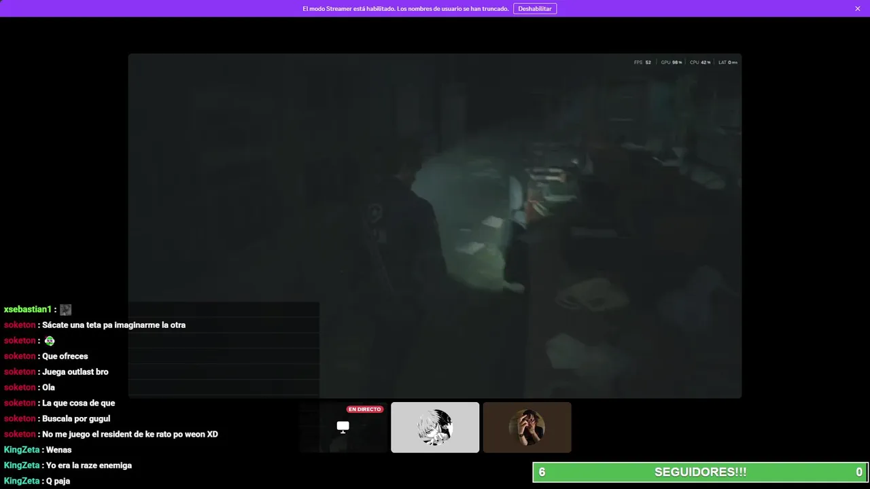Screen dimensions: 870x489
Task: Click the Deshabilitar button in the banner
Action: (535, 9)
